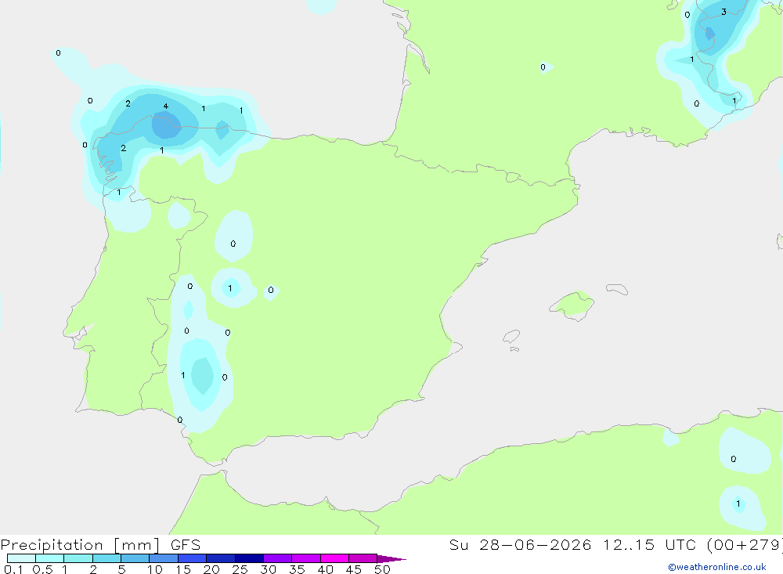Select the 35–40 mm violet legend swatch
The image size is (783, 574).
coord(305,558)
